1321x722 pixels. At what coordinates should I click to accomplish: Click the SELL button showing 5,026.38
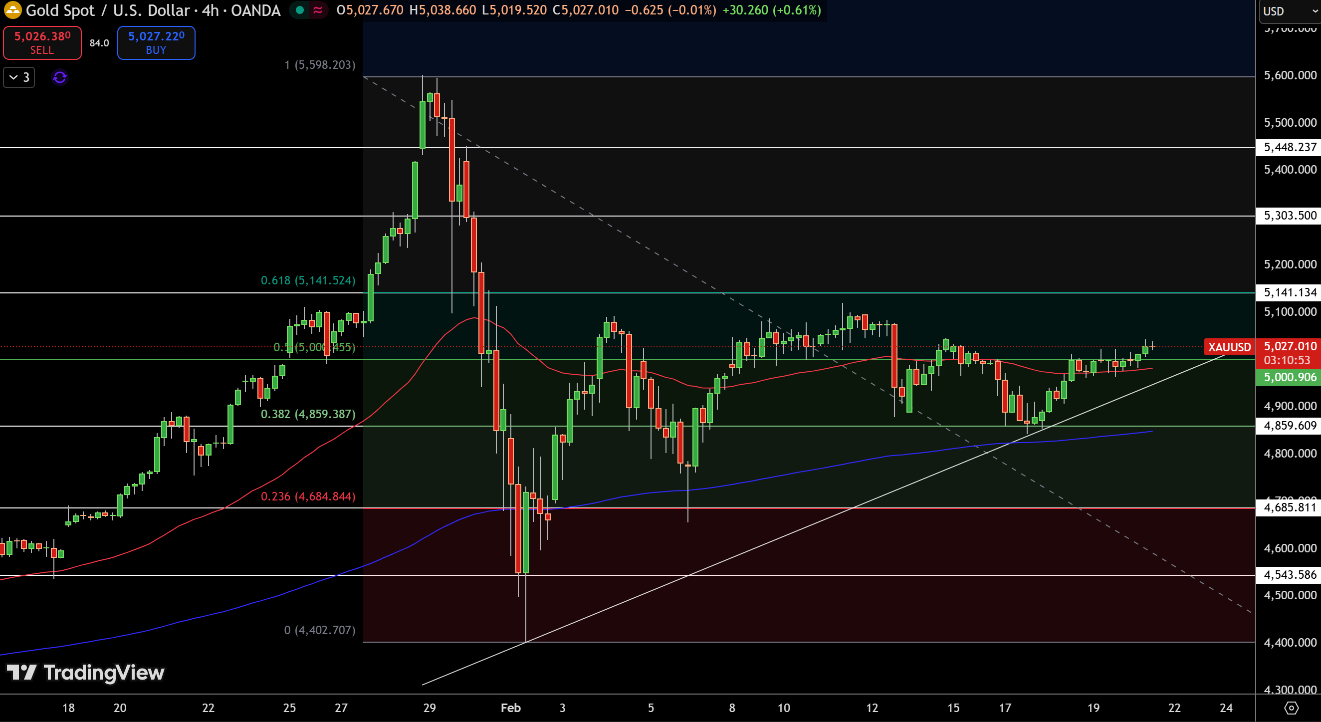pyautogui.click(x=42, y=43)
